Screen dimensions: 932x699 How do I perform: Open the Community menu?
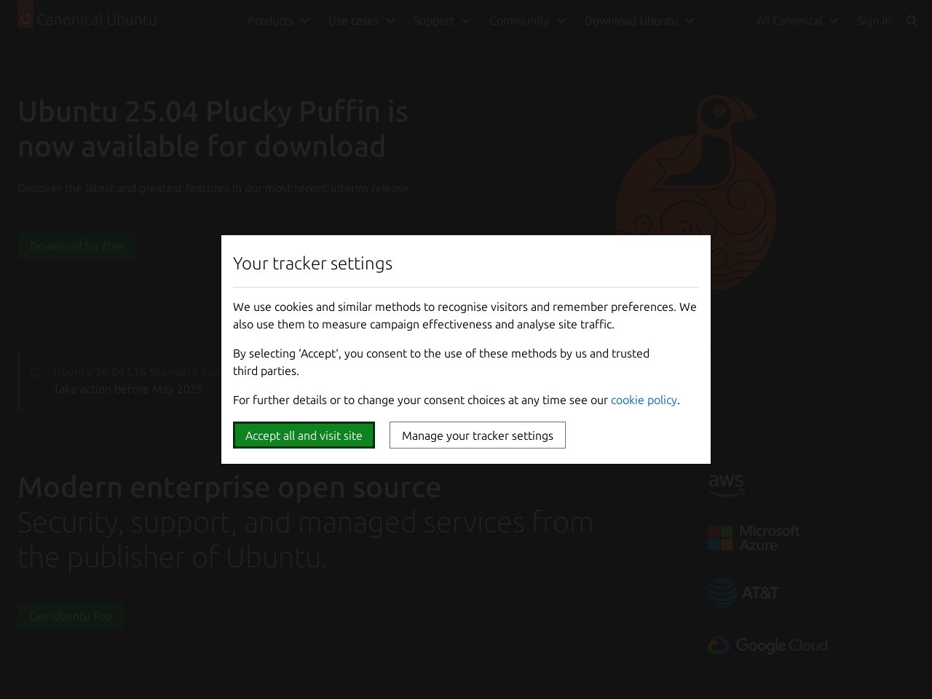coord(528,20)
